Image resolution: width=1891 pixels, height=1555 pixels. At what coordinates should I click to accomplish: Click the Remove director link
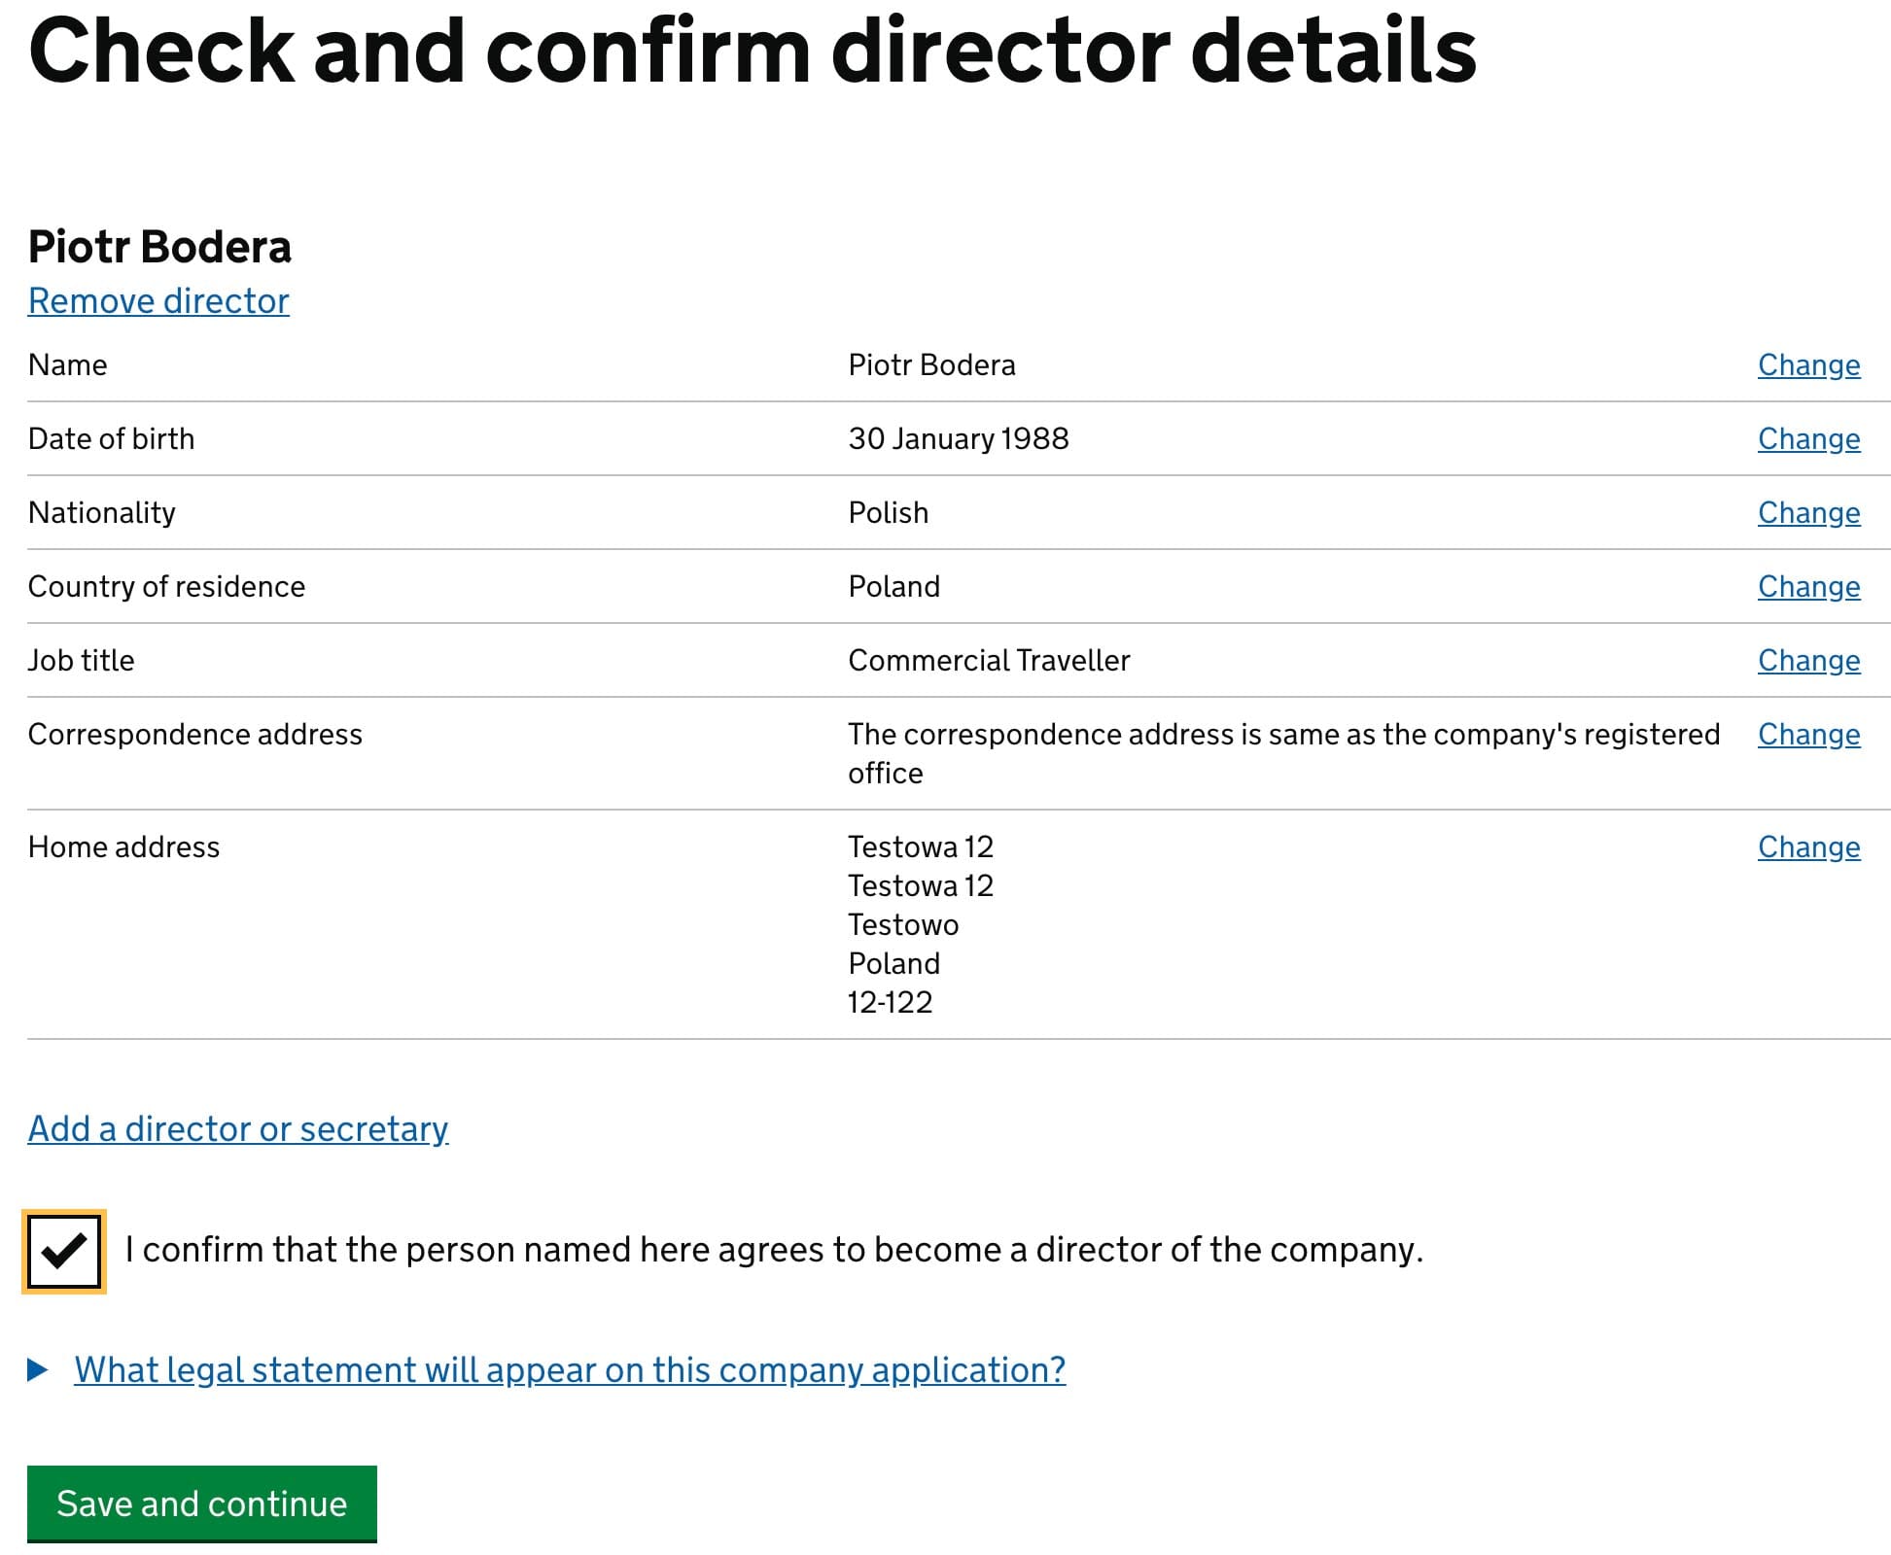click(158, 301)
